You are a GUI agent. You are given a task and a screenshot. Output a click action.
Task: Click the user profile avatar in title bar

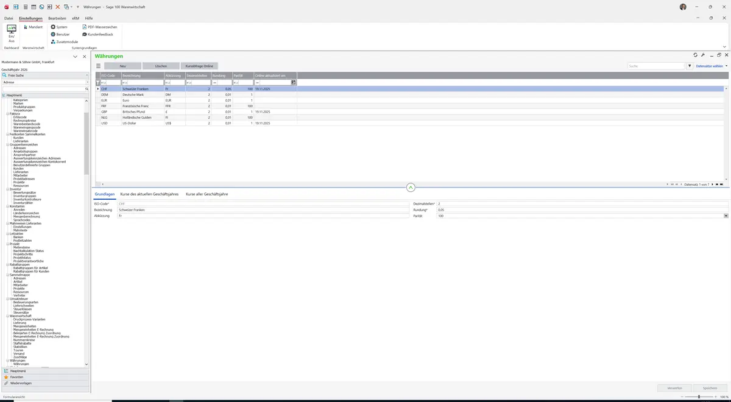(683, 7)
